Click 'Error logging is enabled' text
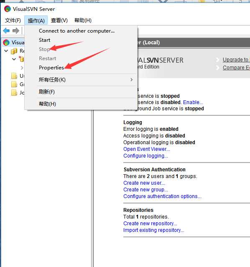This screenshot has height=267, width=250. (151, 129)
